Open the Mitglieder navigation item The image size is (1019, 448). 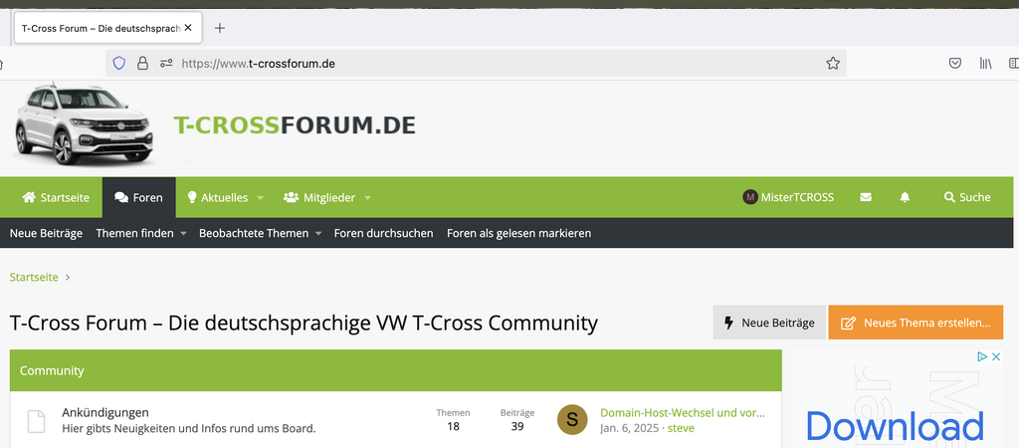(x=320, y=198)
